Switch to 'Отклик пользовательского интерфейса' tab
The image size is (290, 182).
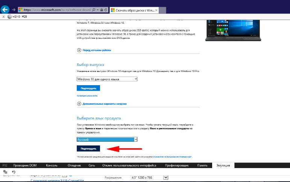[x=129, y=165]
